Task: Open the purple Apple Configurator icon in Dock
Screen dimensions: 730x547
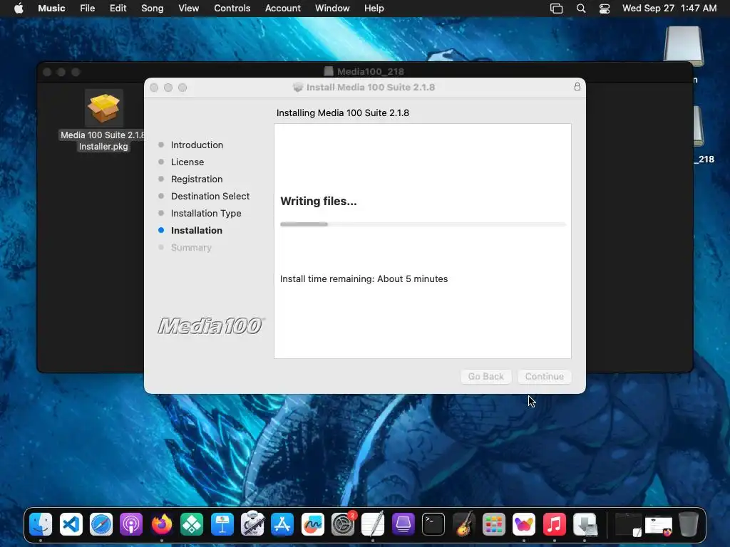Action: coord(403,525)
